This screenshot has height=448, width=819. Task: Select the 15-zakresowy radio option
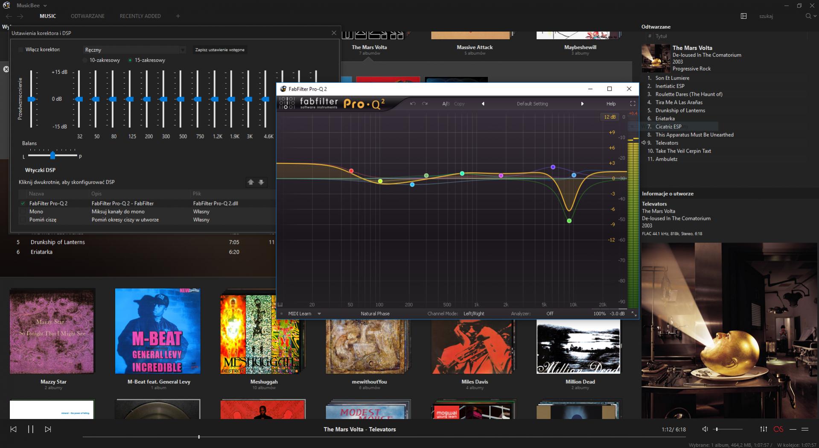(130, 60)
